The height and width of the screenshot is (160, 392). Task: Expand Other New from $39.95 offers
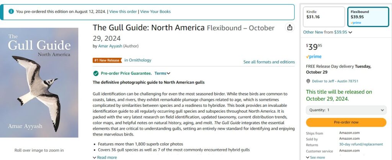tap(327, 32)
